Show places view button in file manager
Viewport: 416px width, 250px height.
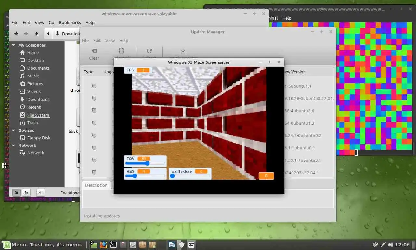[16, 192]
